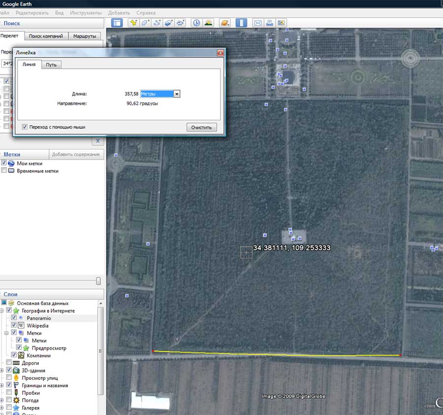Collapse the Метки layer tree node
The image size is (443, 415).
point(6,333)
